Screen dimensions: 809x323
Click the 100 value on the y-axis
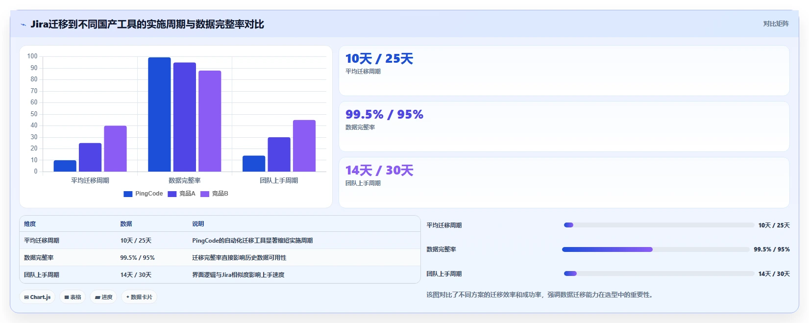tap(32, 56)
